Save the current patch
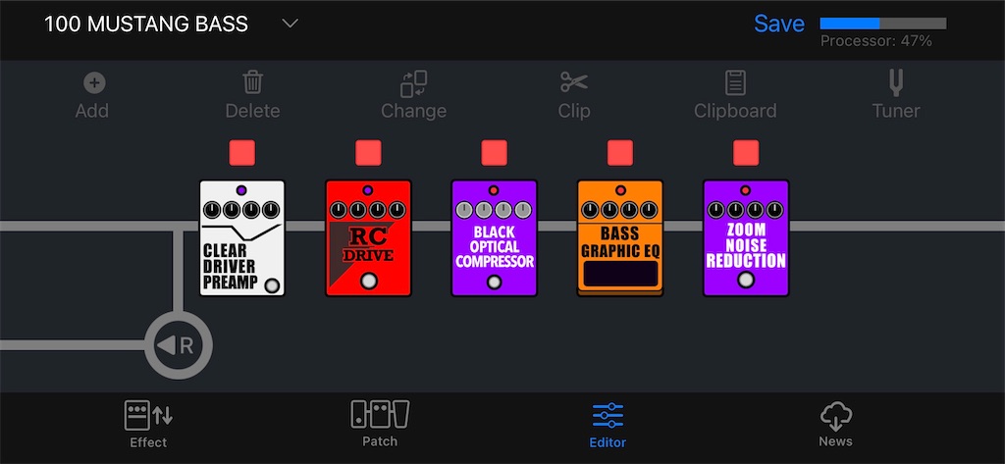This screenshot has height=464, width=1005. [x=778, y=24]
